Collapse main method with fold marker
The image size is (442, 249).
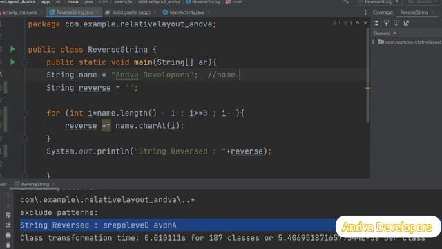click(x=25, y=62)
